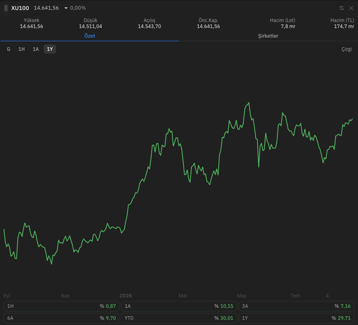Click the grey handle beside XU100
Image resolution: width=358 pixels, height=325 pixels.
click(x=6, y=8)
